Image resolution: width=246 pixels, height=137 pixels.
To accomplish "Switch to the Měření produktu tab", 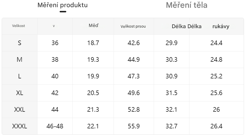I will pos(63,5).
